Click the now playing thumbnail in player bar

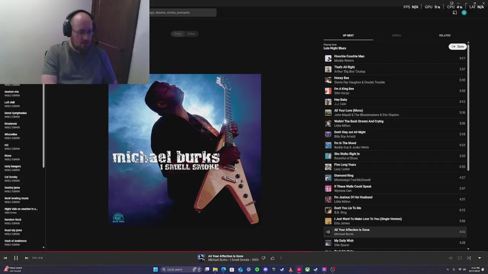201,258
